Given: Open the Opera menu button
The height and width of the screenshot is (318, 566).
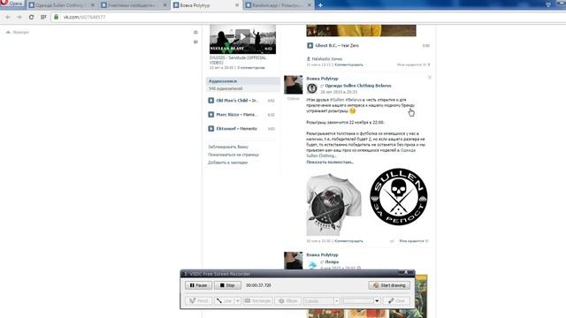Looking at the screenshot, I should pos(11,4).
